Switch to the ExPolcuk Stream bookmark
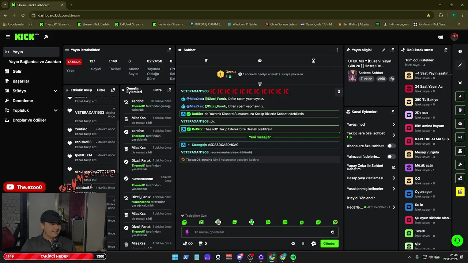 pyautogui.click(x=130, y=24)
